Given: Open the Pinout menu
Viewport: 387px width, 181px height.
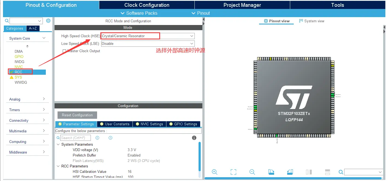Looking at the screenshot, I should 200,13.
